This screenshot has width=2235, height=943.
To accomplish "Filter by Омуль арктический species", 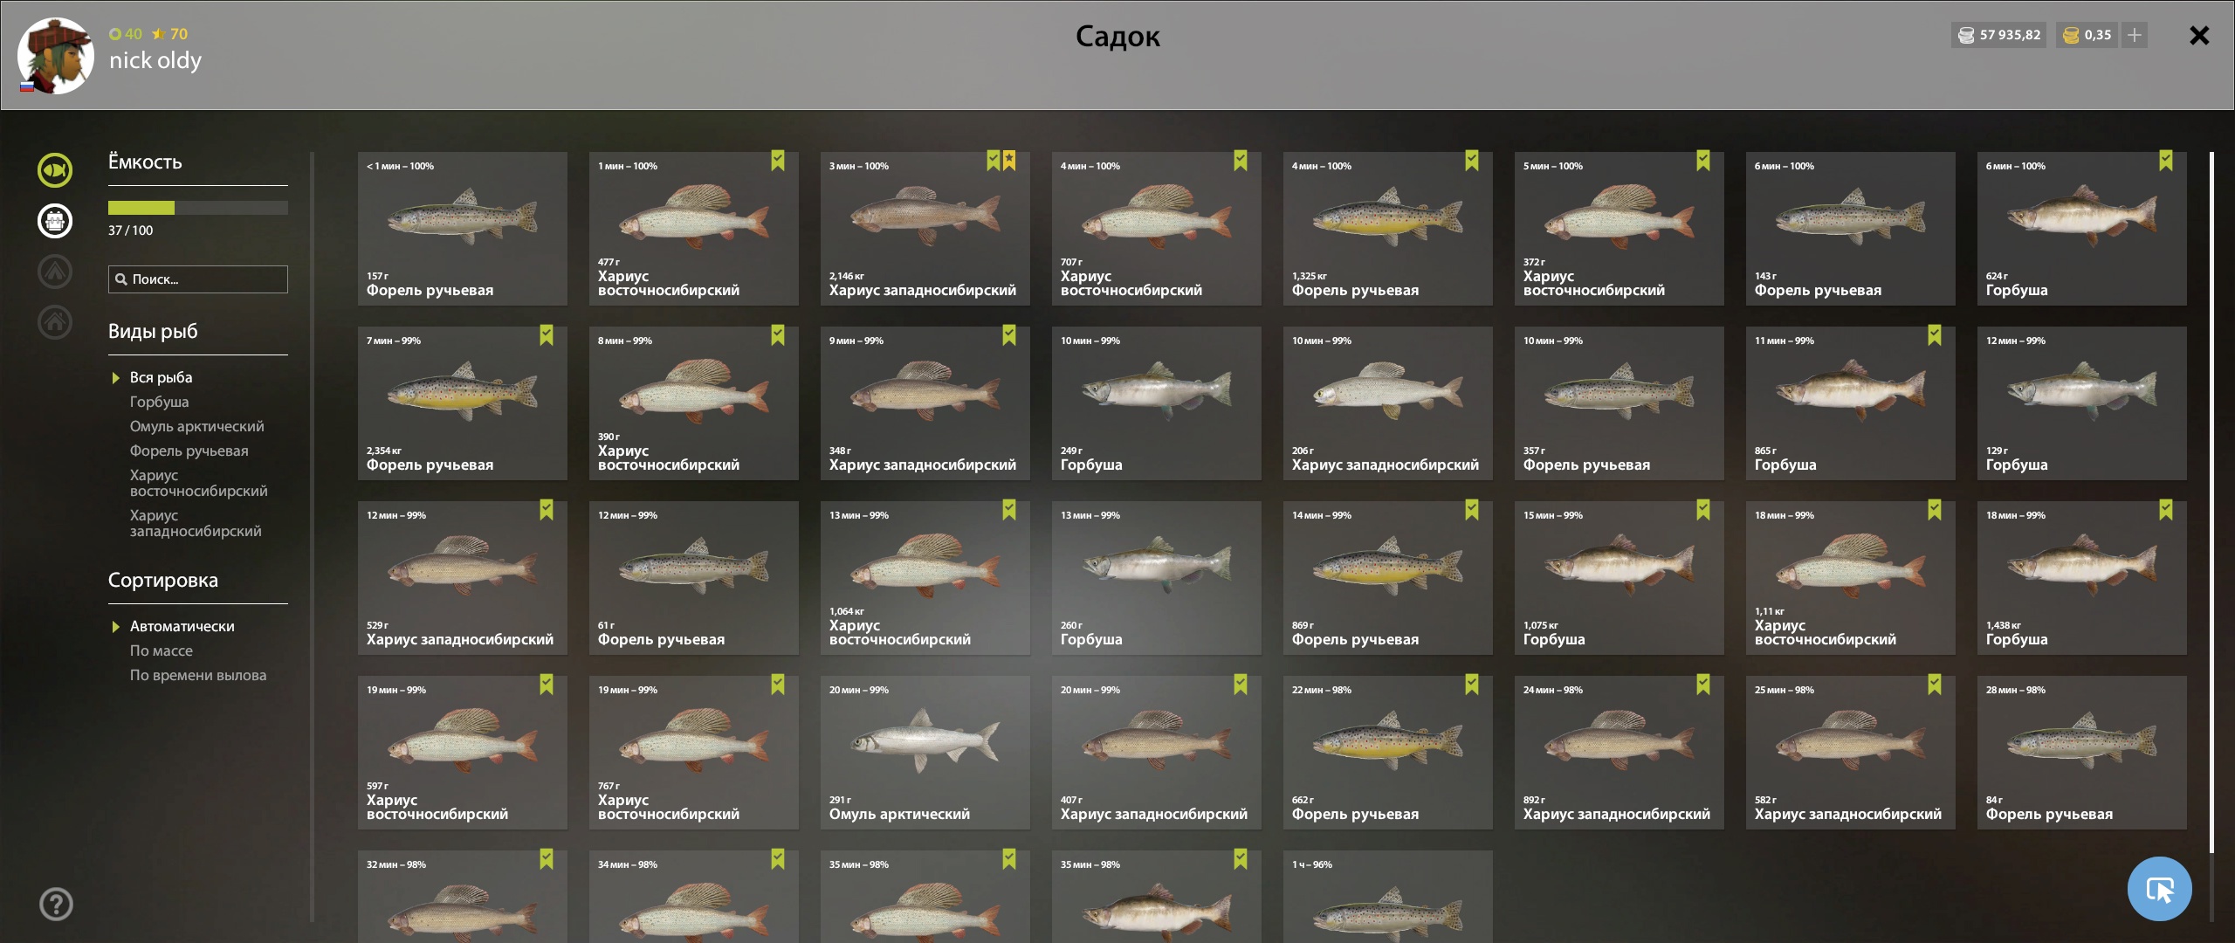I will [x=196, y=426].
